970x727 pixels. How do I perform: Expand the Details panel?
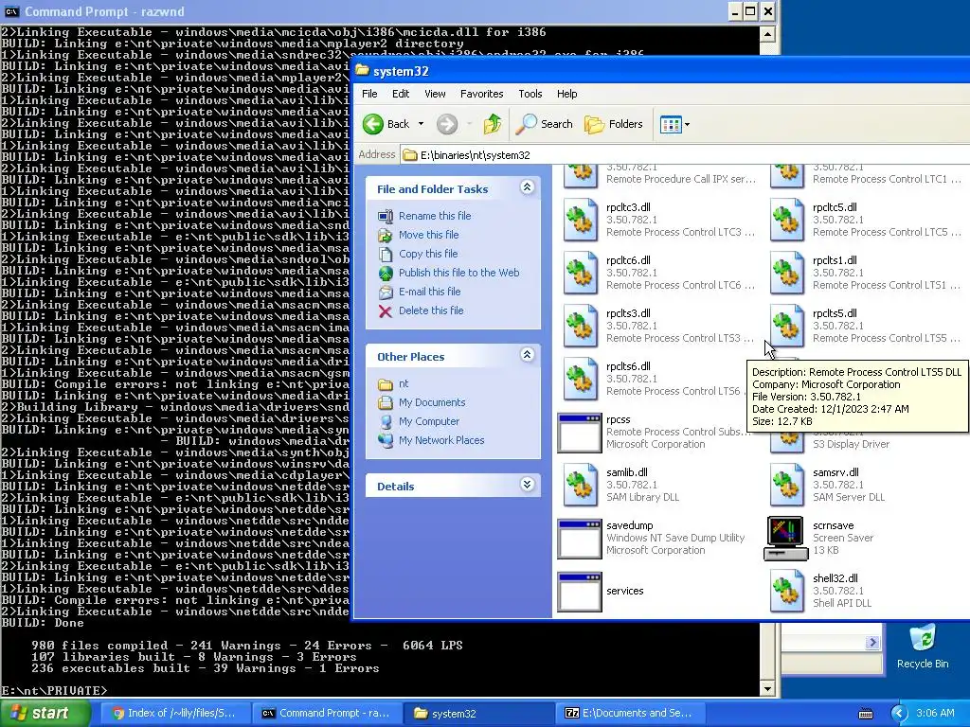(527, 485)
